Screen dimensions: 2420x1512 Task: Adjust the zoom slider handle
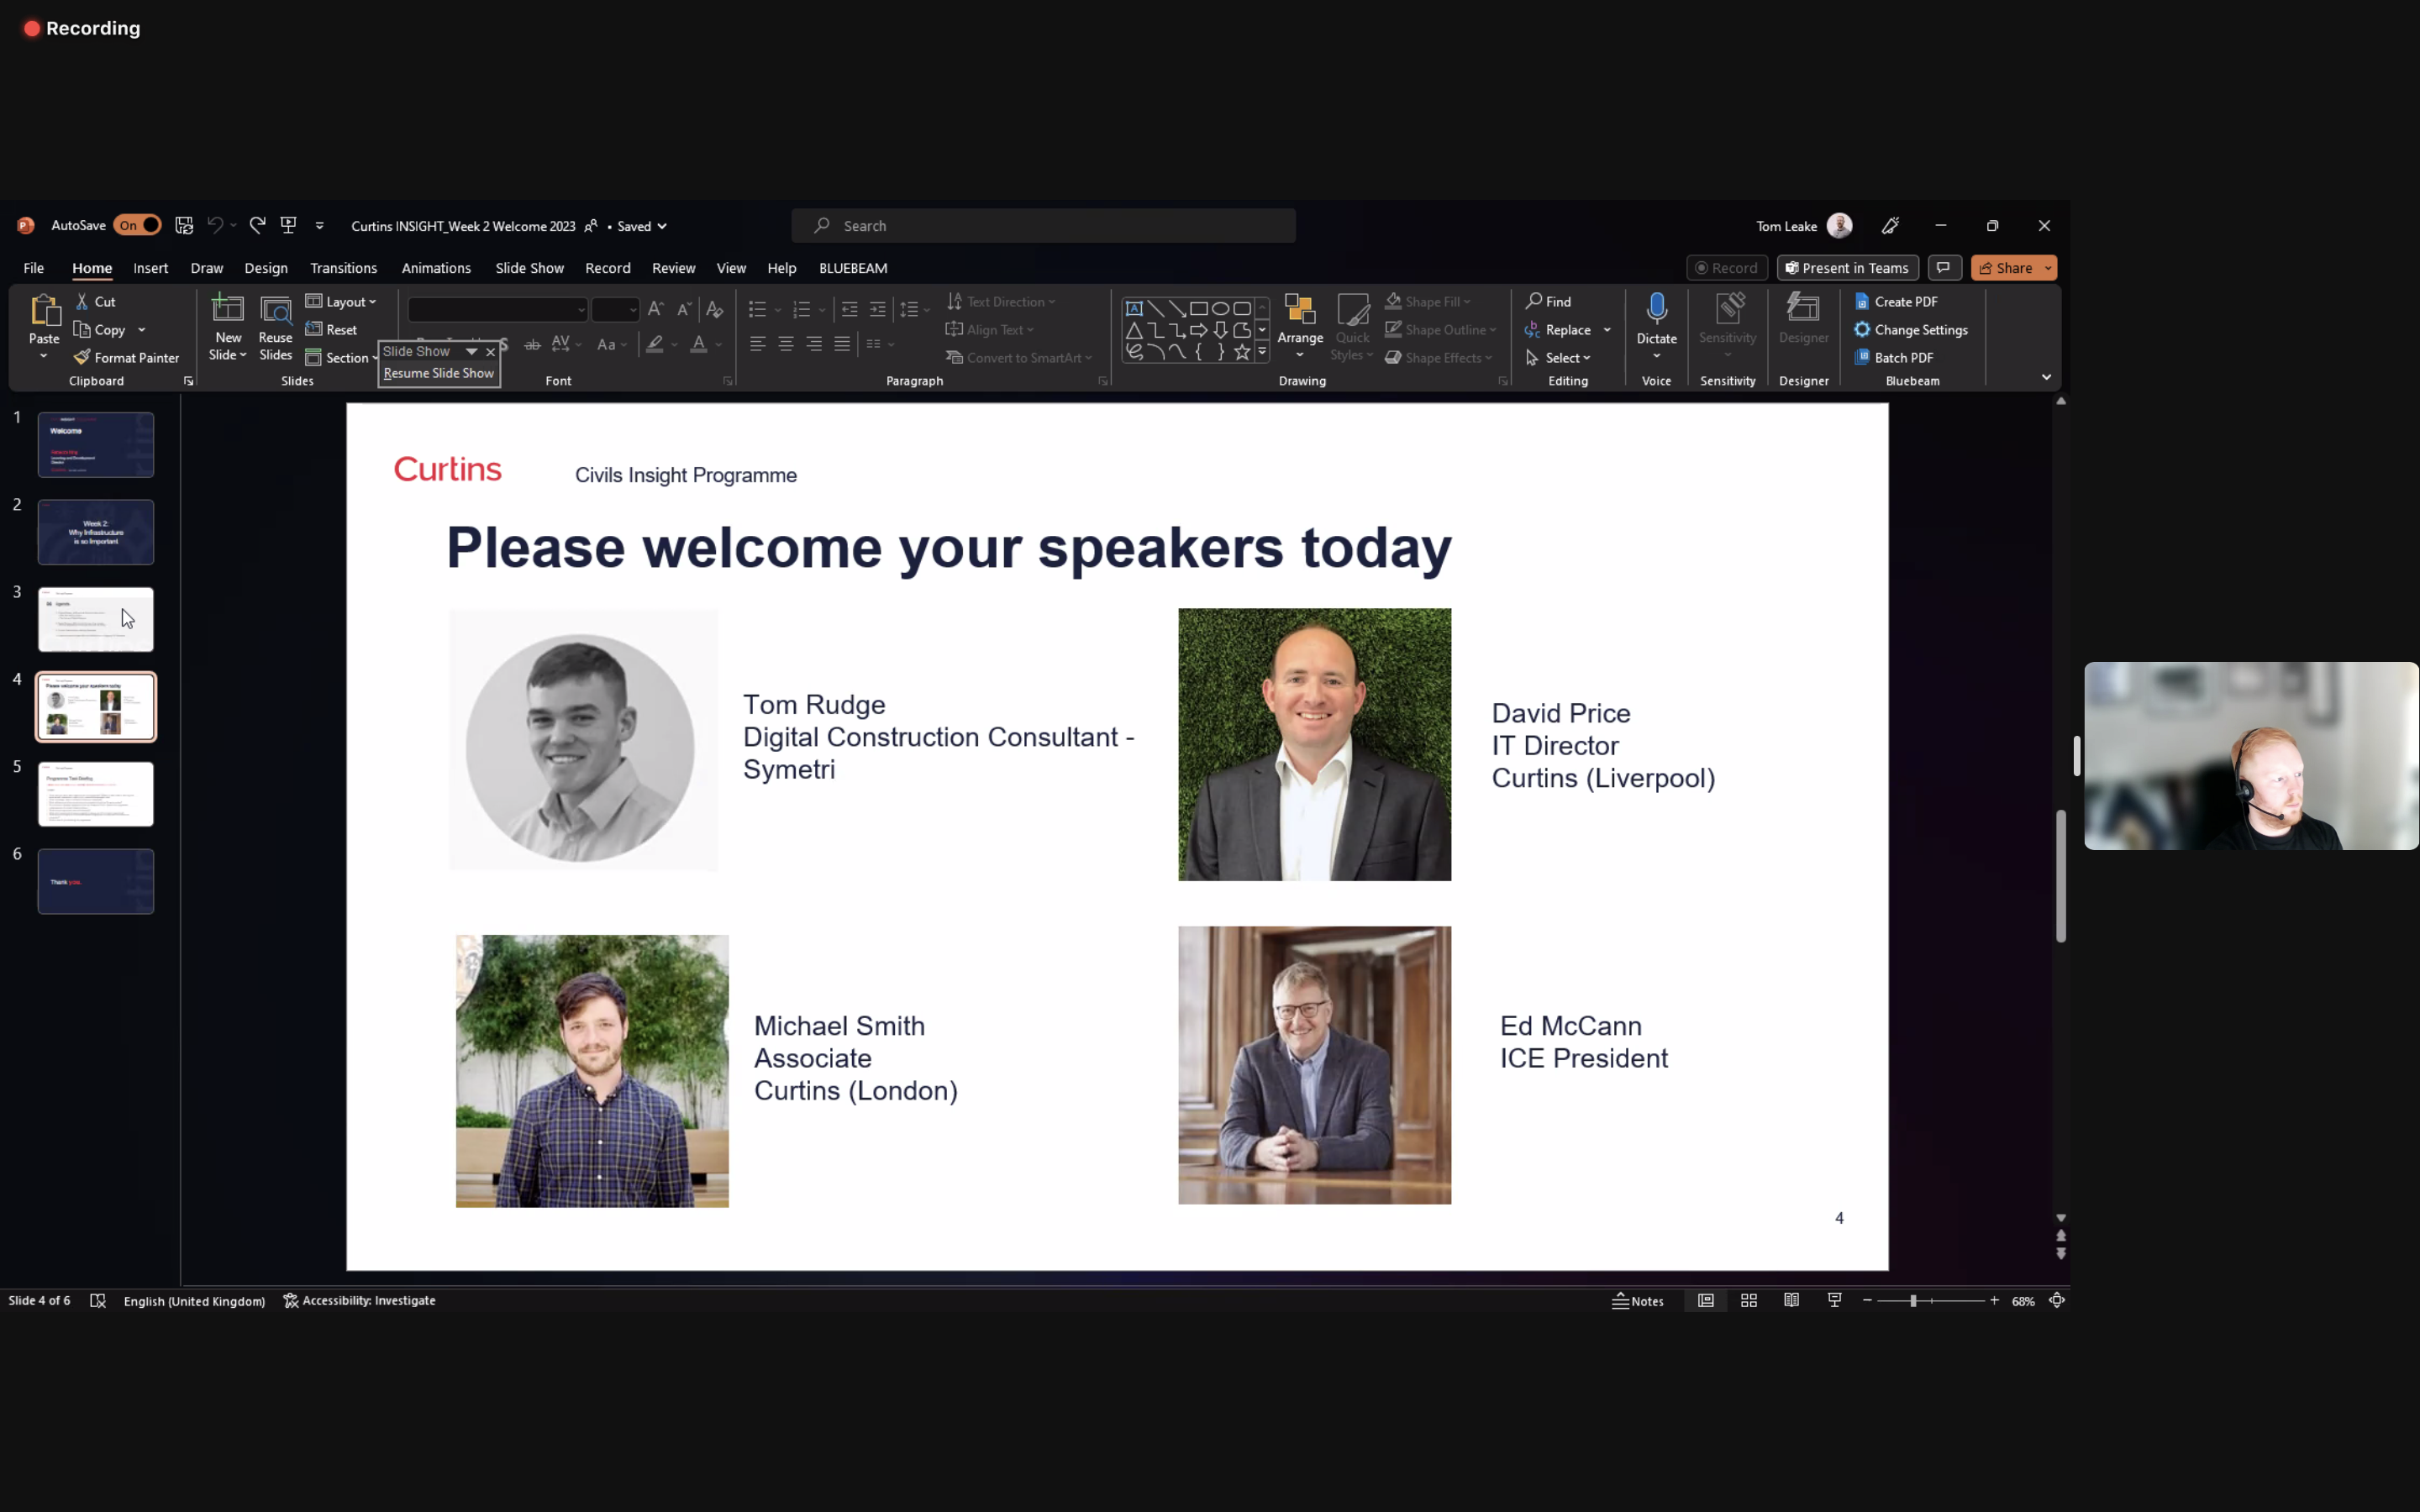pos(1913,1301)
